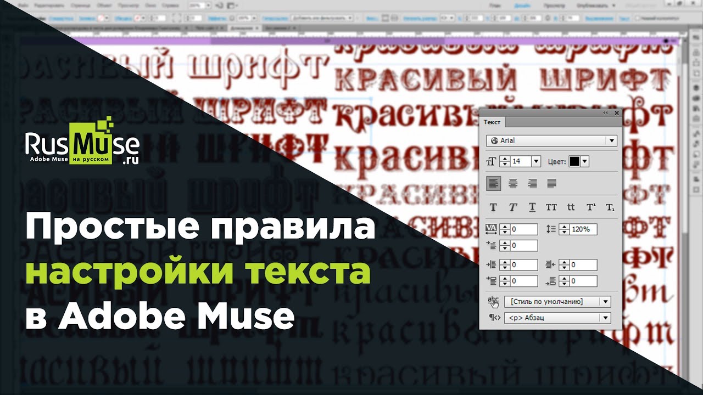
Task: Click the space before stepper arrows
Action: point(505,281)
